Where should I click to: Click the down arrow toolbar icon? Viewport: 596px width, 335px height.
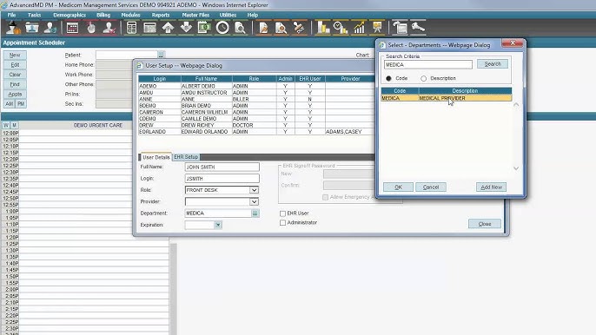point(186,28)
